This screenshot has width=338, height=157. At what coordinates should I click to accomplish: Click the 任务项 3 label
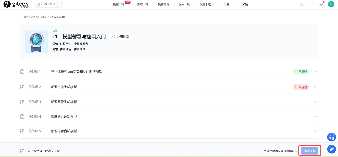click(x=35, y=102)
